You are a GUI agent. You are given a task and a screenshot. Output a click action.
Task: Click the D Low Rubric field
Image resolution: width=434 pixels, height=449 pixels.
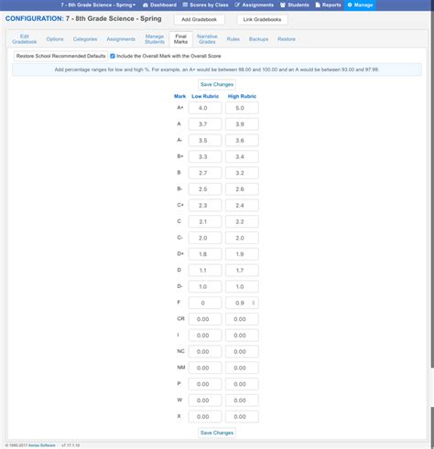205,271
